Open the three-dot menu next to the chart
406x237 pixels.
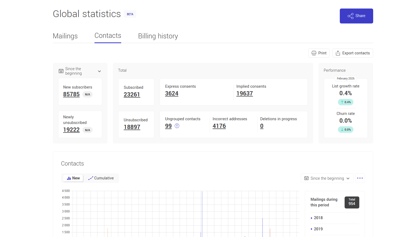tap(360, 178)
